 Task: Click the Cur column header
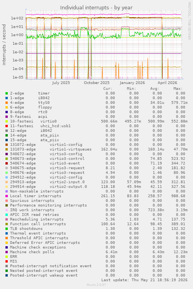108,89
